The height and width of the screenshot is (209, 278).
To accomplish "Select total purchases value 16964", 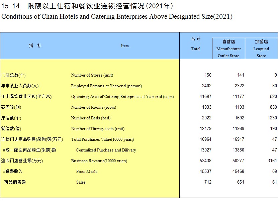I will [205, 139].
